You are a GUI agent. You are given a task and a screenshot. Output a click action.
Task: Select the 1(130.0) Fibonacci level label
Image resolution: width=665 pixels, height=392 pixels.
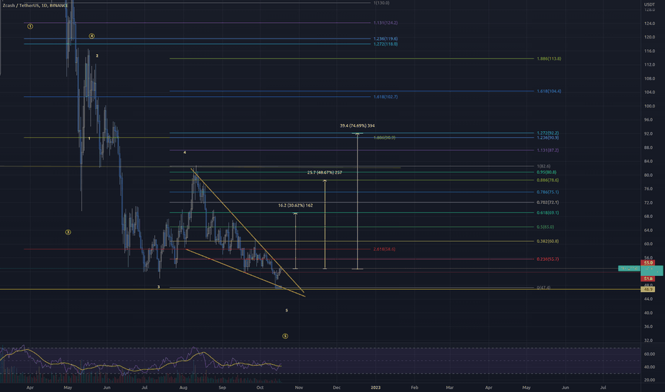381,3
